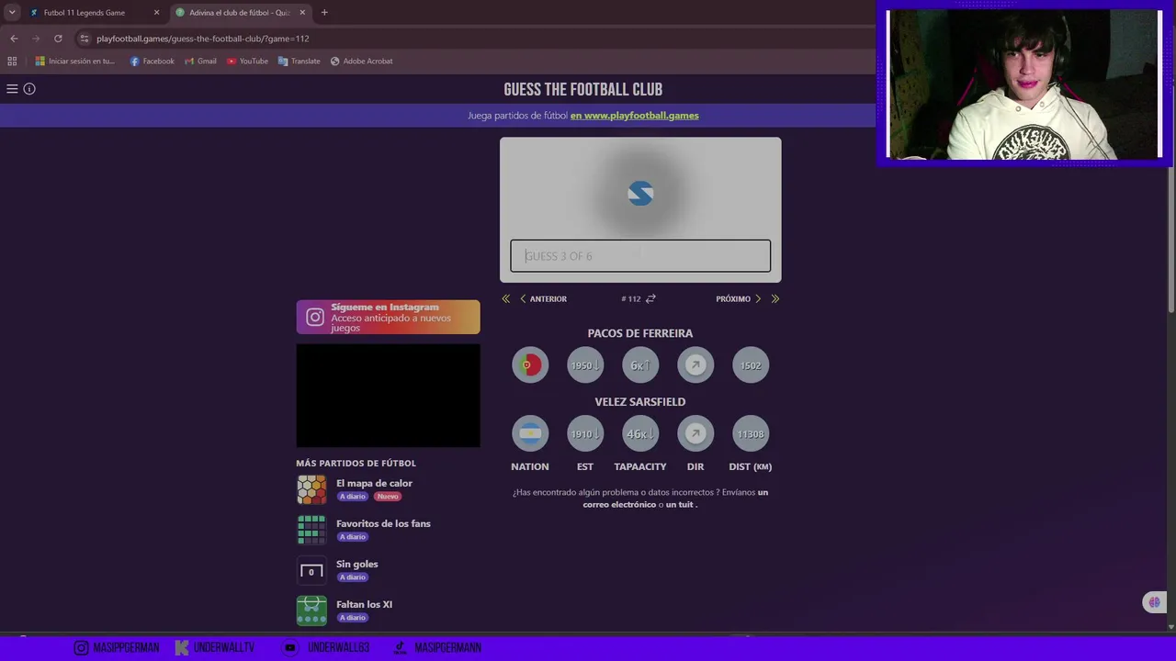Click the VELEZ SARSFIELD guess label

(x=640, y=402)
